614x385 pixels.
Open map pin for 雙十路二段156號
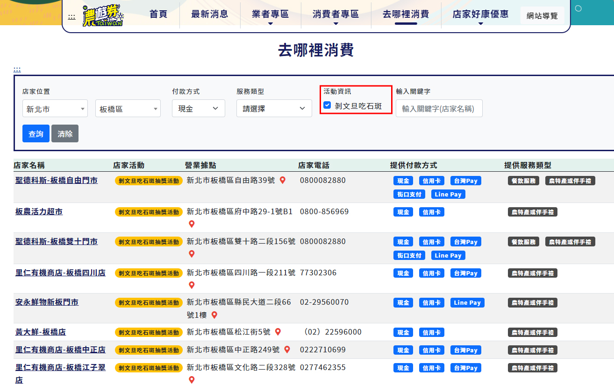(x=192, y=254)
